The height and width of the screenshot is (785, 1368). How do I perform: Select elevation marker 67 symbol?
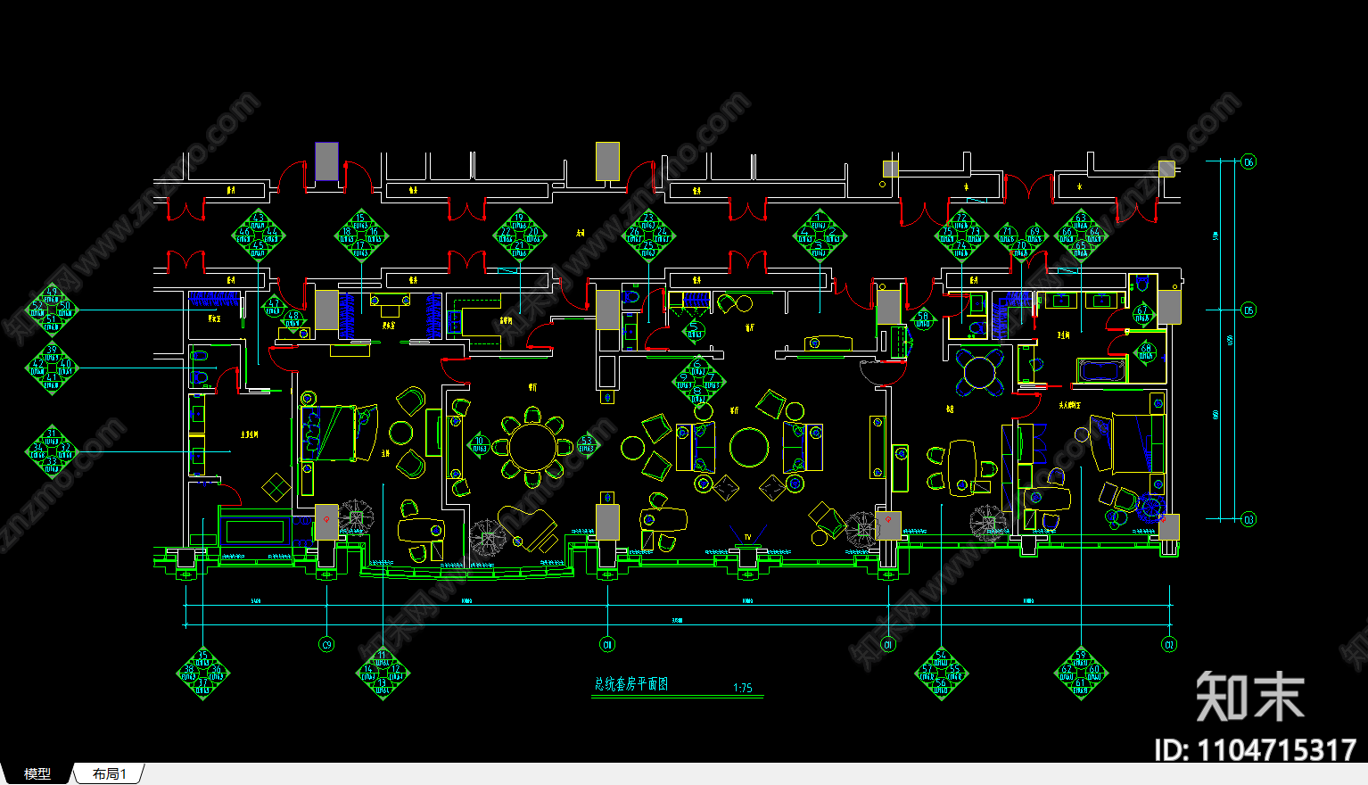(x=1142, y=313)
